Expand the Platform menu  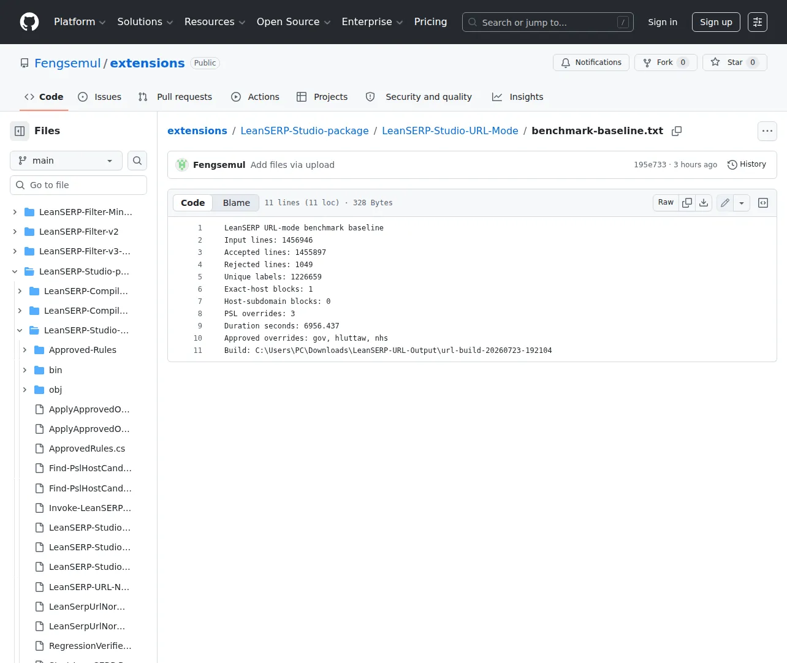click(x=80, y=22)
